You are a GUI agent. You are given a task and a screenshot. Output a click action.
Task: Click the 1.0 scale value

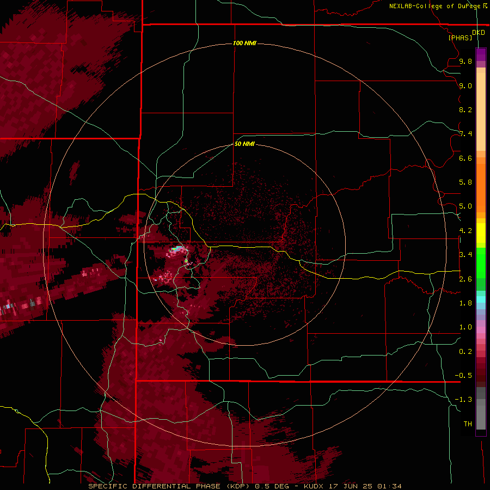click(x=465, y=327)
